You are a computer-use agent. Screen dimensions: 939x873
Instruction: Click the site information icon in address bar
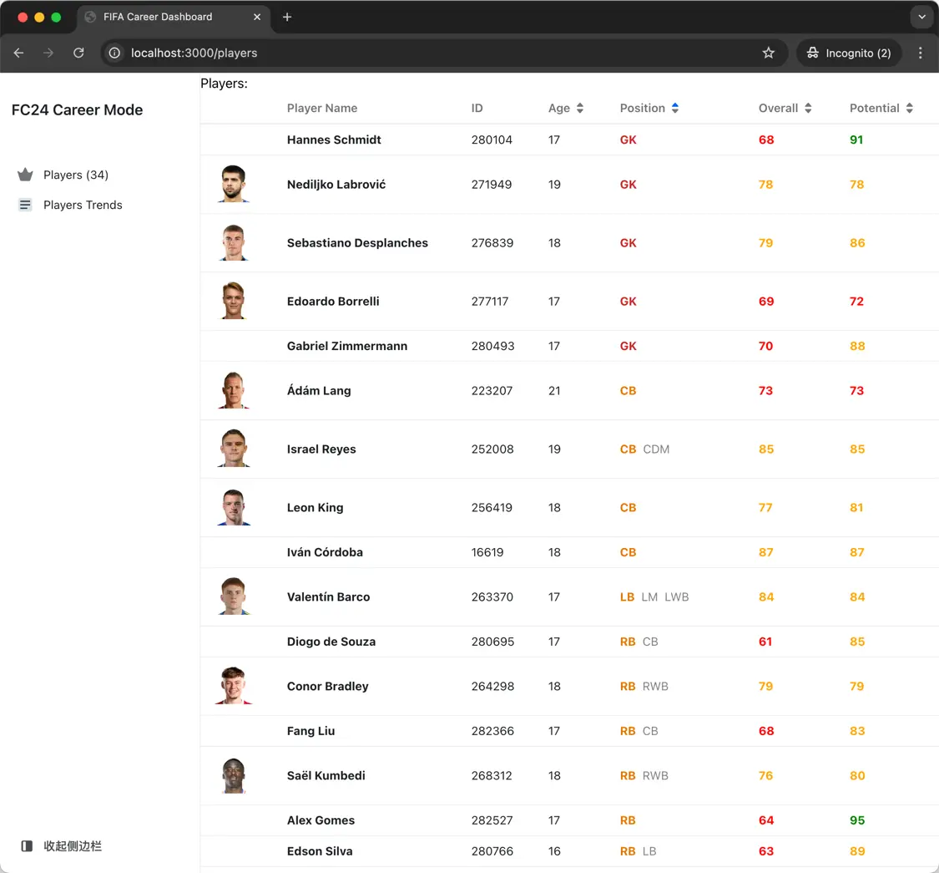(114, 53)
